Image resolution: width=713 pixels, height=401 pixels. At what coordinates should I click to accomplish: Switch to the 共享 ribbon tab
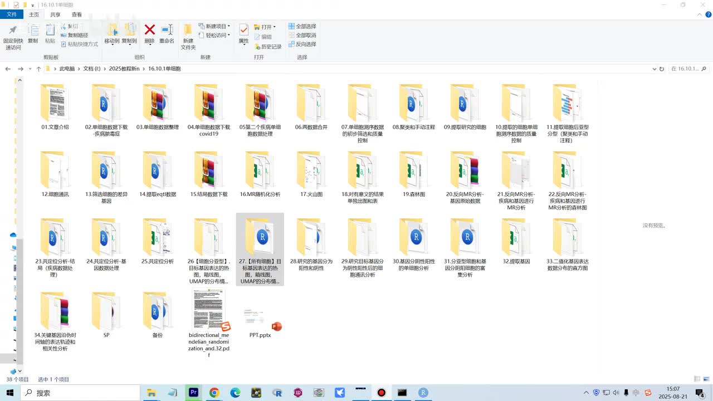(x=55, y=14)
